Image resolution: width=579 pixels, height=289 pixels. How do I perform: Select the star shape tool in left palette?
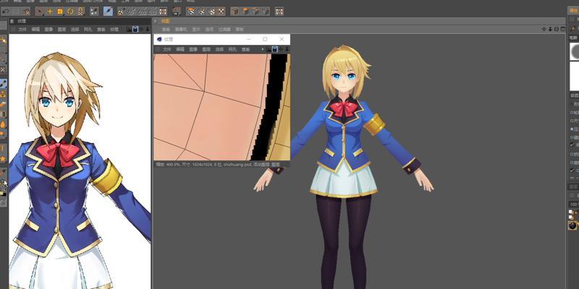pos(4,158)
